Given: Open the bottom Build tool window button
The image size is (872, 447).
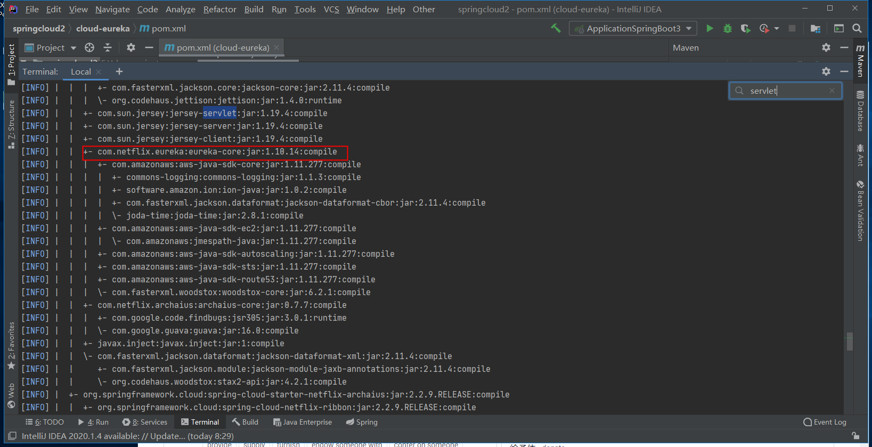Looking at the screenshot, I should tap(245, 422).
